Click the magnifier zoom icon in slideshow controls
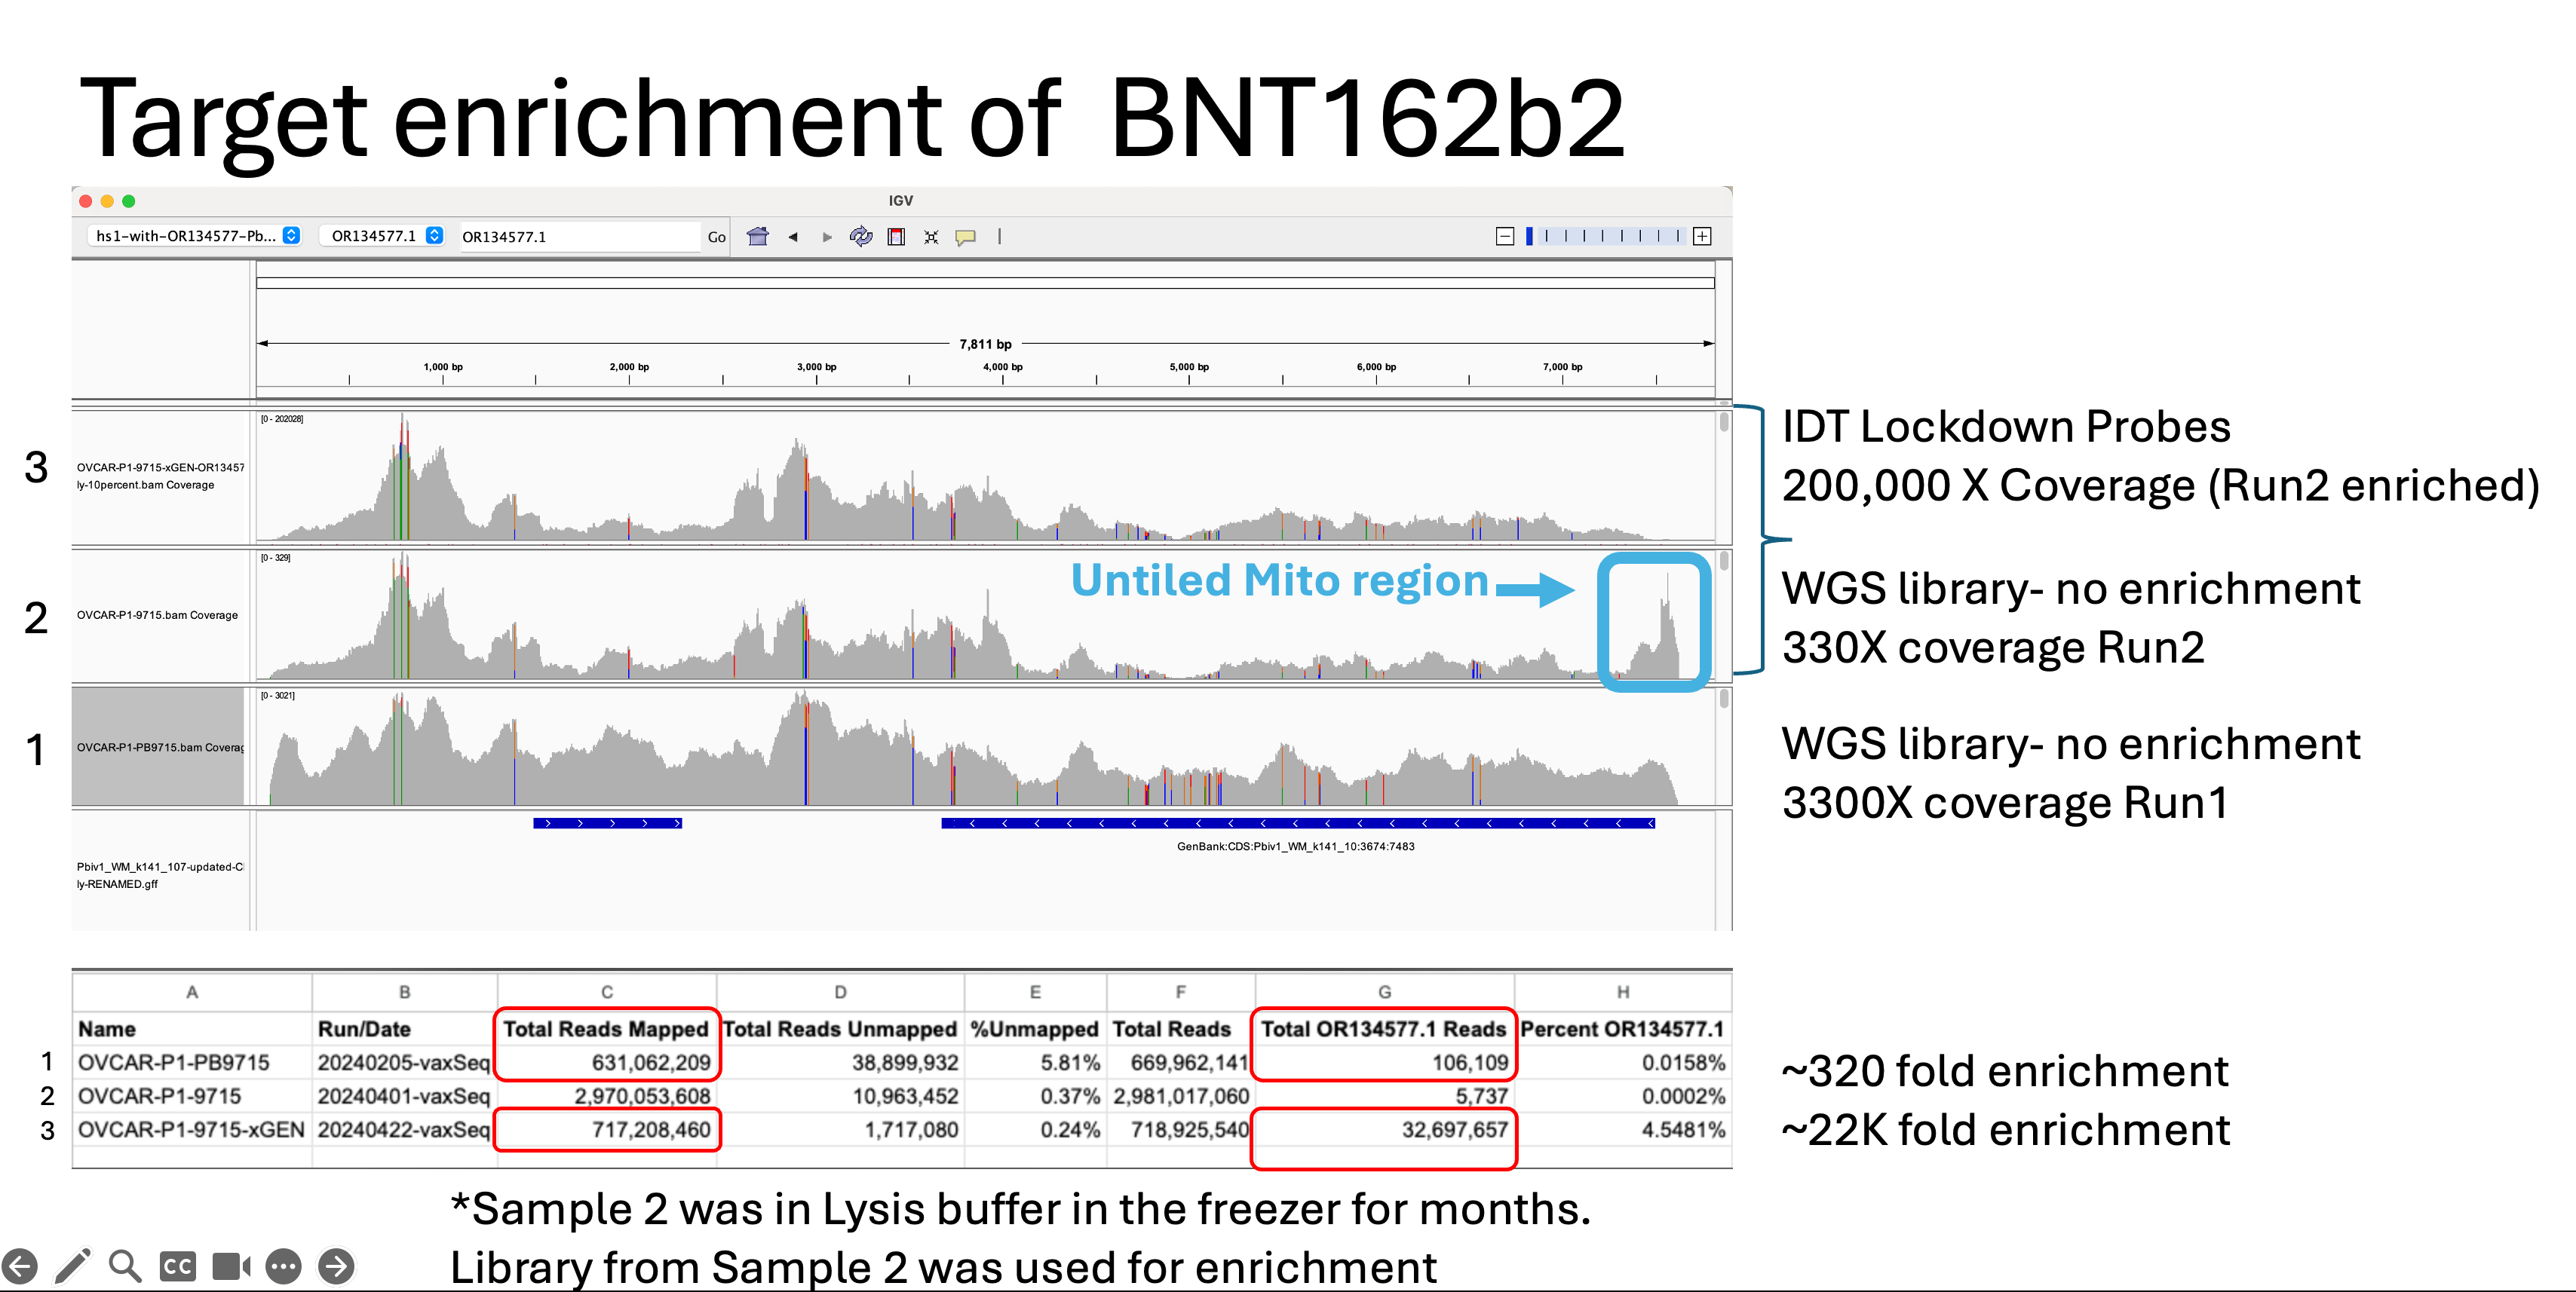 coord(125,1266)
